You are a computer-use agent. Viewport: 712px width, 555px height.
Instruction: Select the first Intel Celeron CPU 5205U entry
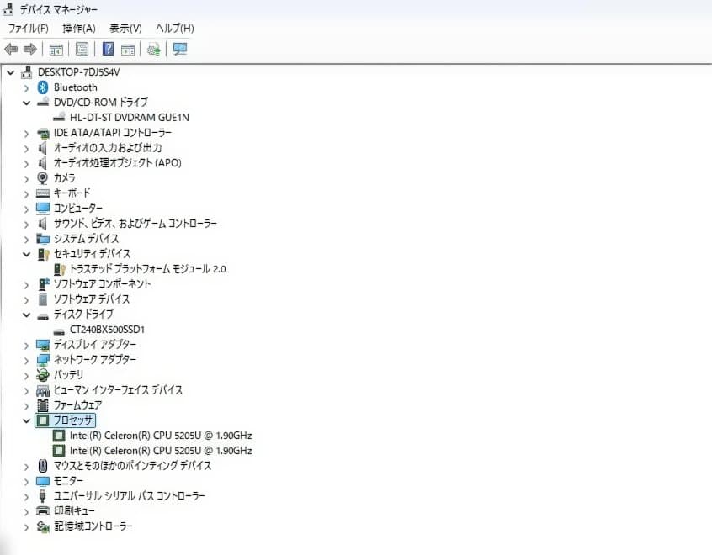[x=160, y=436]
